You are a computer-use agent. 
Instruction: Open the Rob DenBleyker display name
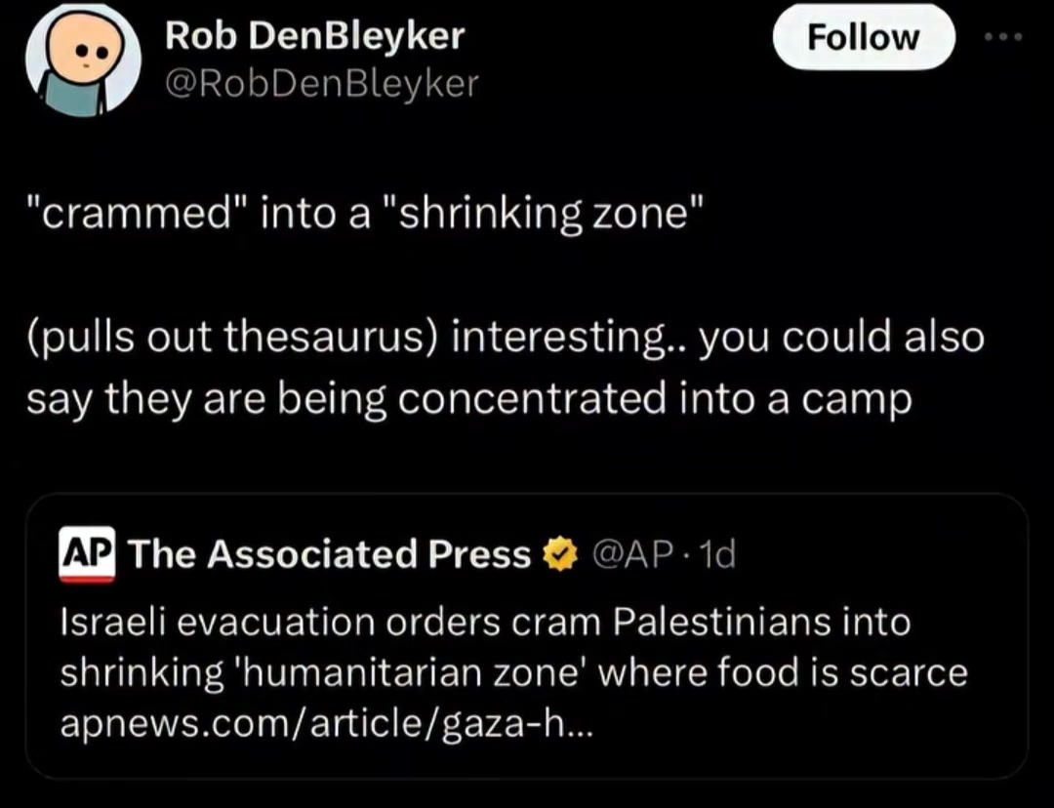point(314,36)
